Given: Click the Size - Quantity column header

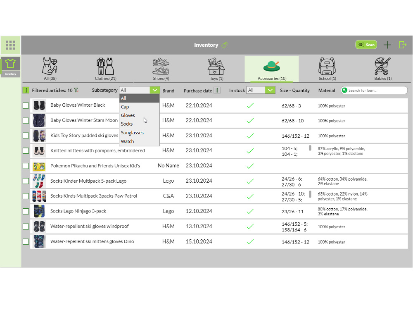Looking at the screenshot, I should (x=295, y=91).
